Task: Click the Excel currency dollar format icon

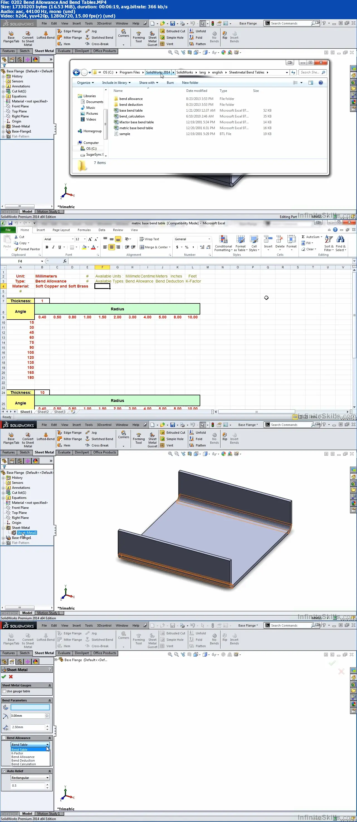Action: tap(177, 247)
